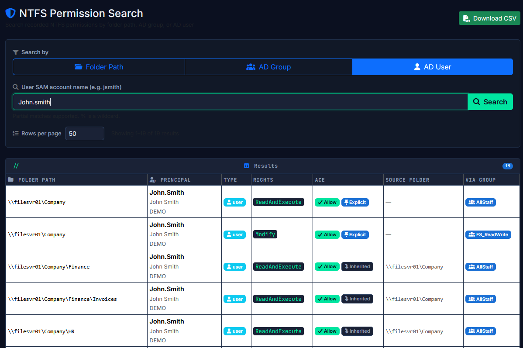This screenshot has width=523, height=348.
Task: Click the magnifier icon beside User SAM account label
Action: [15, 87]
